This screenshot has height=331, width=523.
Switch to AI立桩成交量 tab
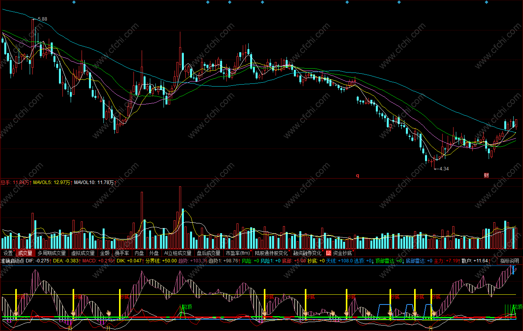point(178,253)
